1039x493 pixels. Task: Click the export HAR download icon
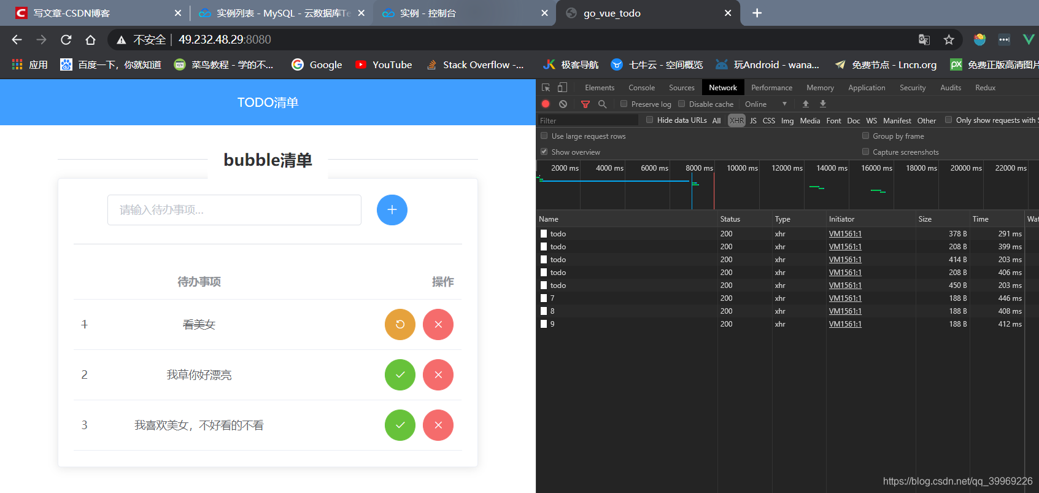(823, 104)
